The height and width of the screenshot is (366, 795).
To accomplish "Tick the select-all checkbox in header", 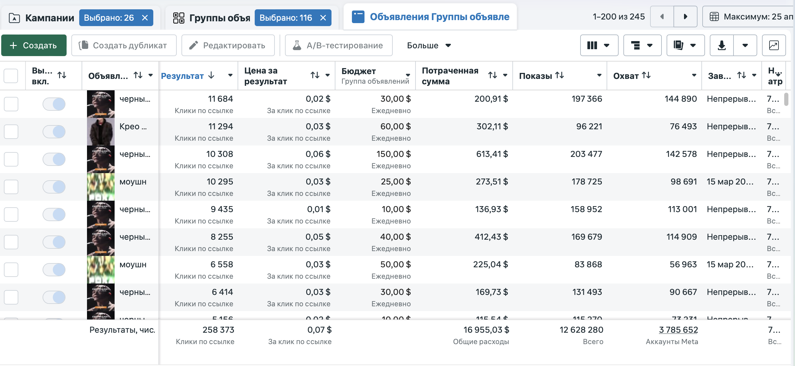I will point(11,76).
